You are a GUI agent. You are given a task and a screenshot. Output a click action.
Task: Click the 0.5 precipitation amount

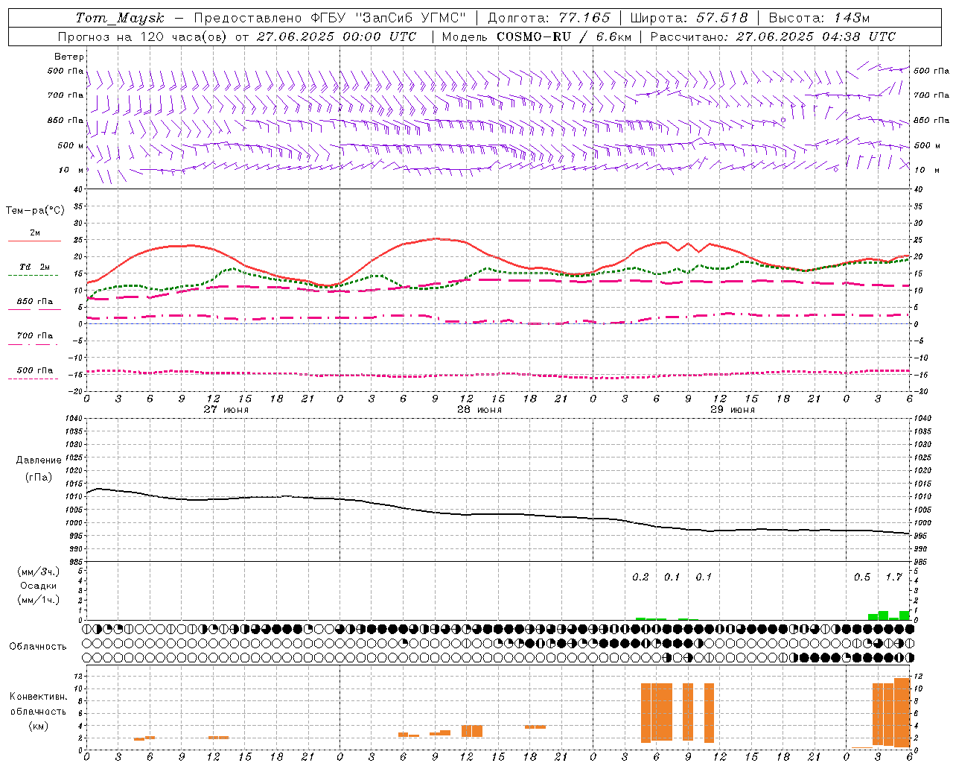click(862, 577)
